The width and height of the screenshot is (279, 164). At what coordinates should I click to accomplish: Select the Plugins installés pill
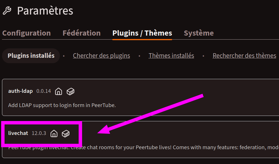click(x=31, y=56)
